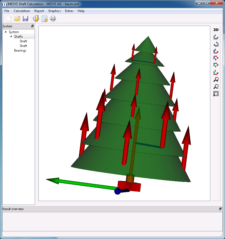The height and width of the screenshot is (239, 225).
Task: Select the System root tree item
Action: point(14,32)
